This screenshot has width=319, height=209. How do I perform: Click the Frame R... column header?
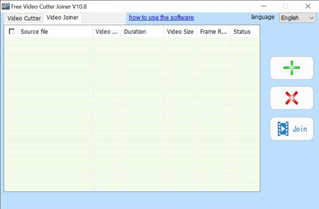pyautogui.click(x=214, y=32)
